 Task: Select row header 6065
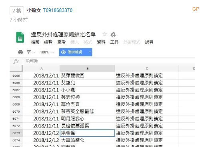click(x=16, y=75)
